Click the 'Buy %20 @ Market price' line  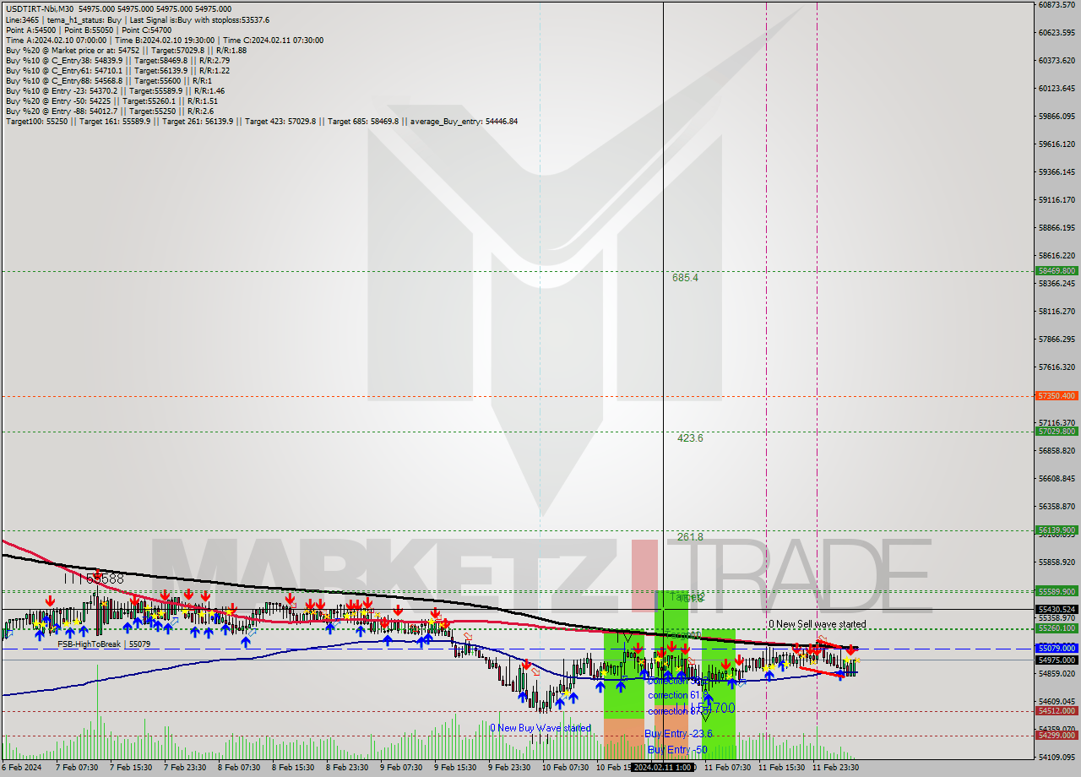(x=126, y=50)
